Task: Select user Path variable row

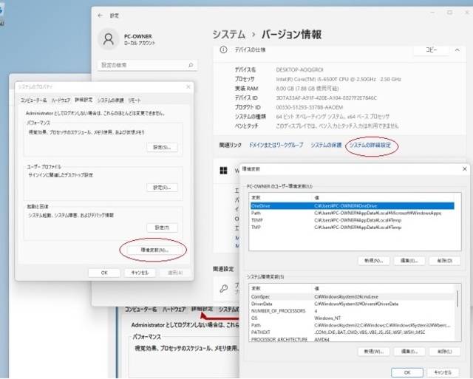Action: point(352,213)
